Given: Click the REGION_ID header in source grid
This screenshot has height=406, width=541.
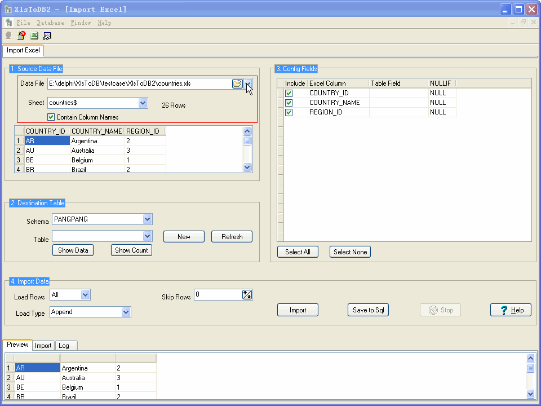Looking at the screenshot, I should (x=145, y=131).
